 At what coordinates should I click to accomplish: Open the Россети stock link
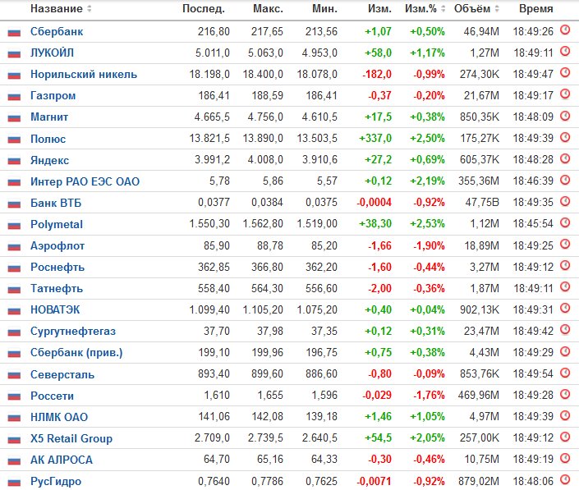[x=52, y=396]
